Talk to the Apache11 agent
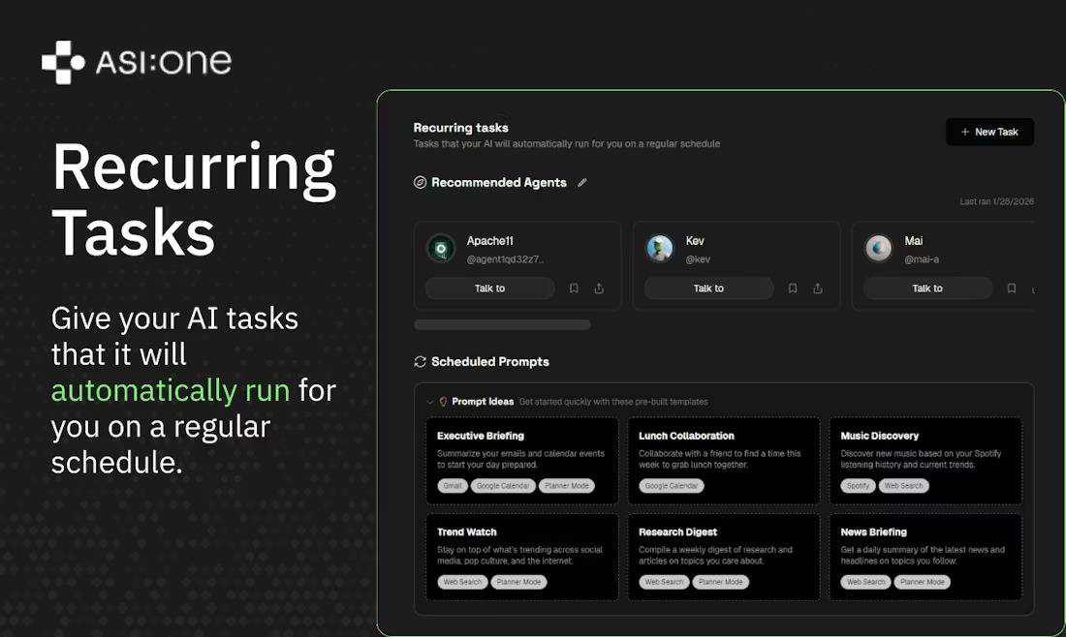This screenshot has width=1066, height=637. point(489,288)
